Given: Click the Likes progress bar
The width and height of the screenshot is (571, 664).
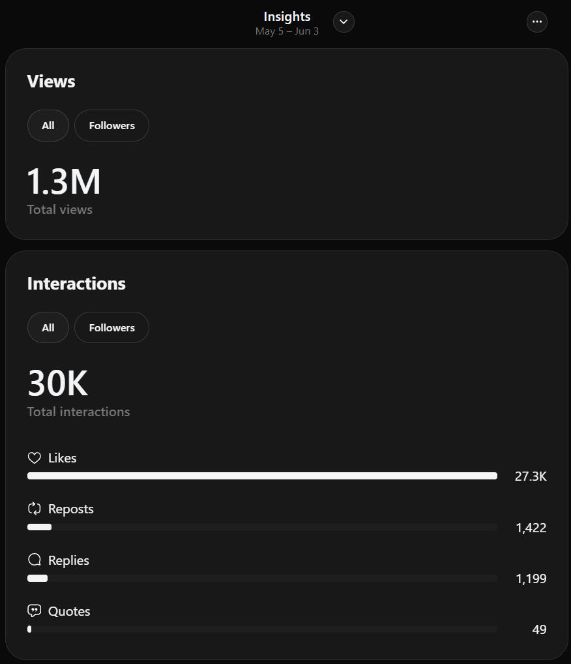Looking at the screenshot, I should 262,476.
